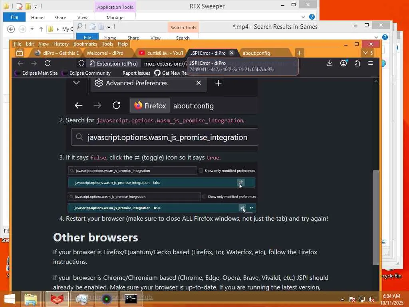The width and height of the screenshot is (409, 307).
Task: Click the muted volume tray icon
Action: pyautogui.click(x=371, y=299)
